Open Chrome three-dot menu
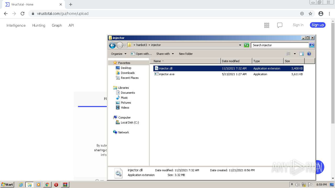The image size is (335, 188). pos(330,14)
